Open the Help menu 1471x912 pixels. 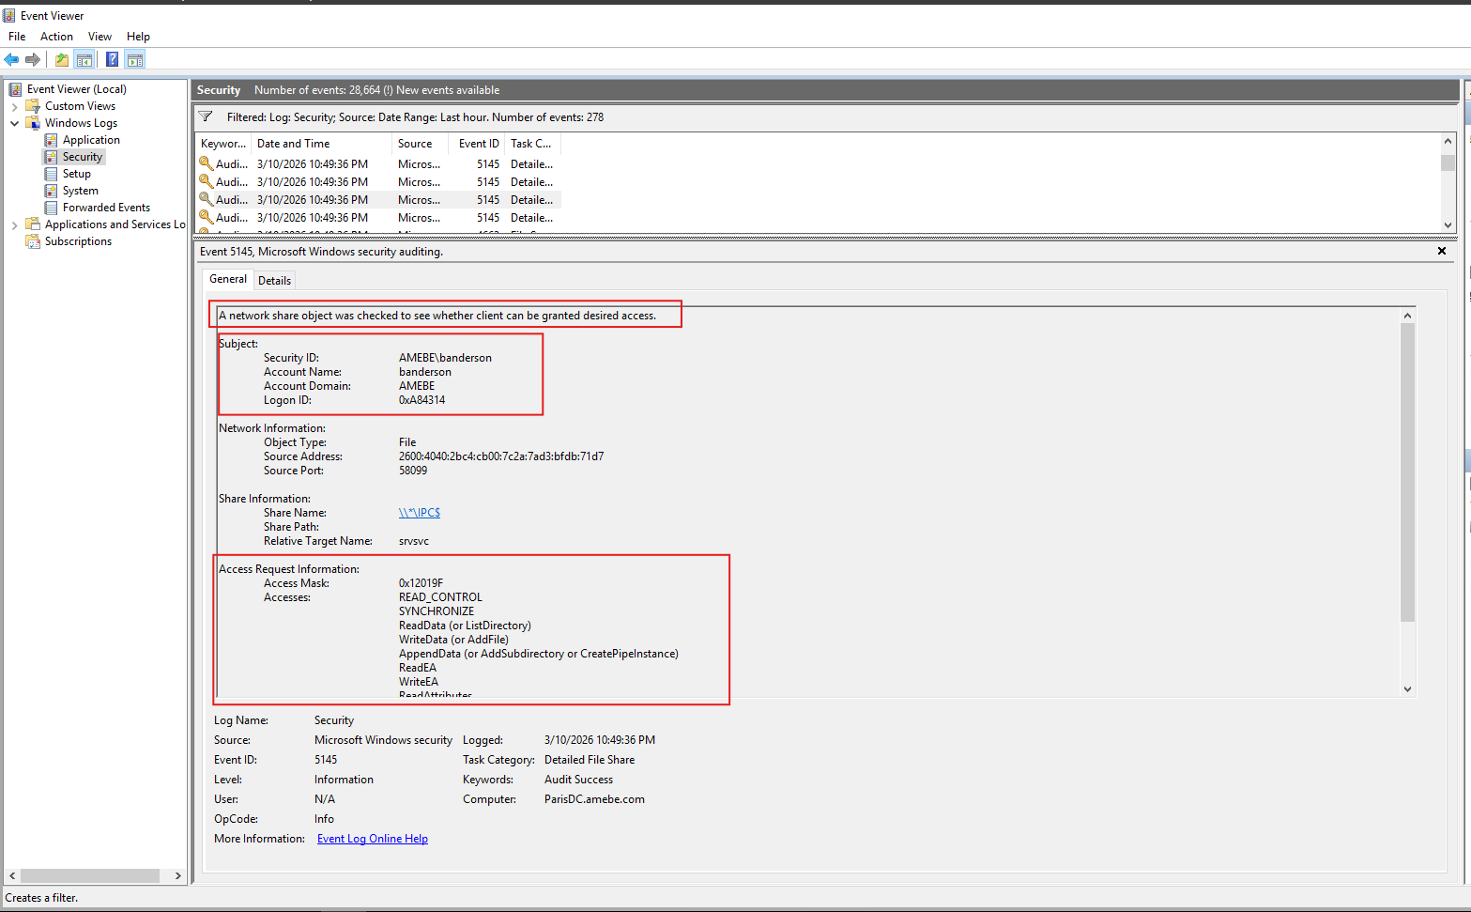coord(138,37)
